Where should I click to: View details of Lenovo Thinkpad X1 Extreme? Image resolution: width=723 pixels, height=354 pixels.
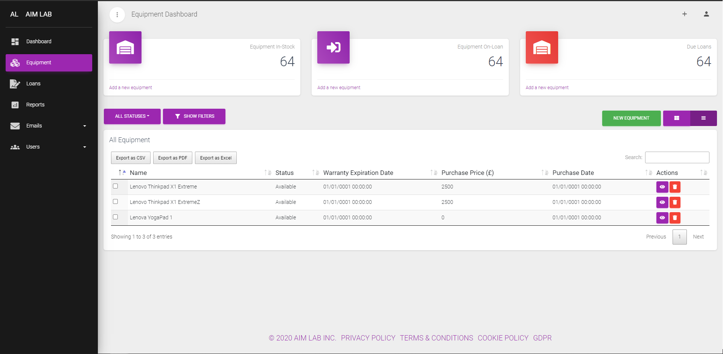point(662,187)
